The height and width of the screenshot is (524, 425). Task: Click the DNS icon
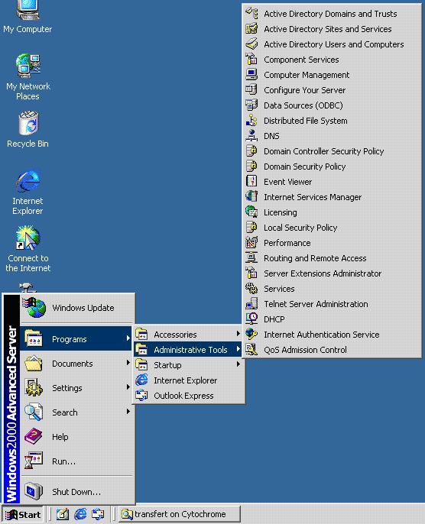tap(251, 136)
